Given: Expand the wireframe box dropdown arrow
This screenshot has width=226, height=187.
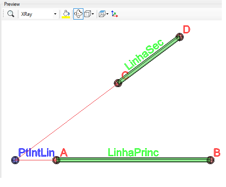Looking at the screenshot, I should pos(93,14).
